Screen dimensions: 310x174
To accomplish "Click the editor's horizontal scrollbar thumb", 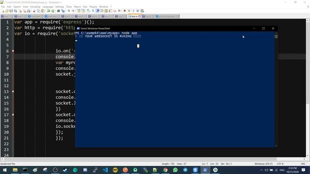I will 140,159.
